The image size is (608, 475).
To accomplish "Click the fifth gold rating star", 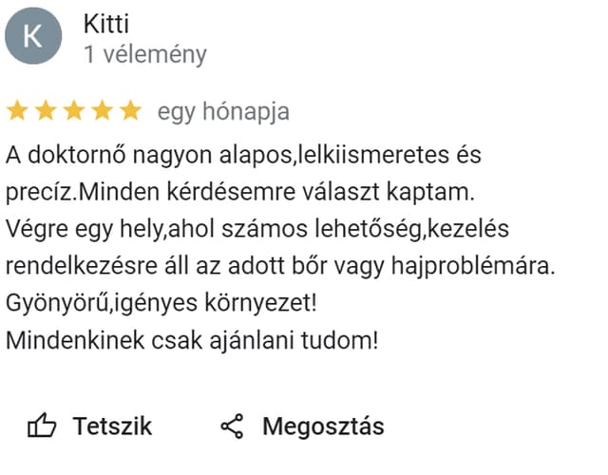I will tap(131, 110).
